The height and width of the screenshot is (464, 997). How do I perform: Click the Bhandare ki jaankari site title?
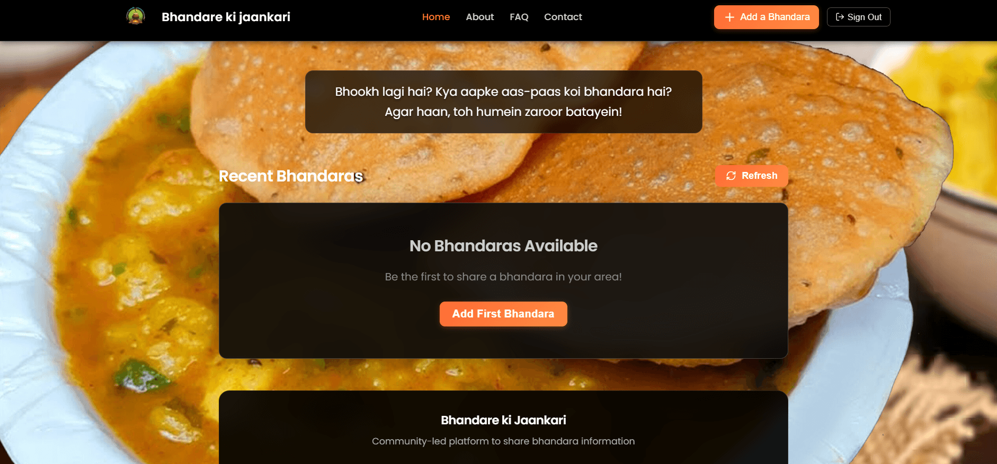[226, 17]
